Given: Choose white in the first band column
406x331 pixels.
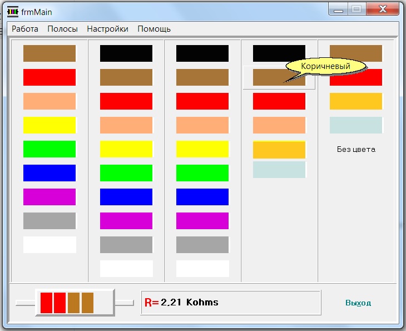Looking at the screenshot, I should coord(49,245).
